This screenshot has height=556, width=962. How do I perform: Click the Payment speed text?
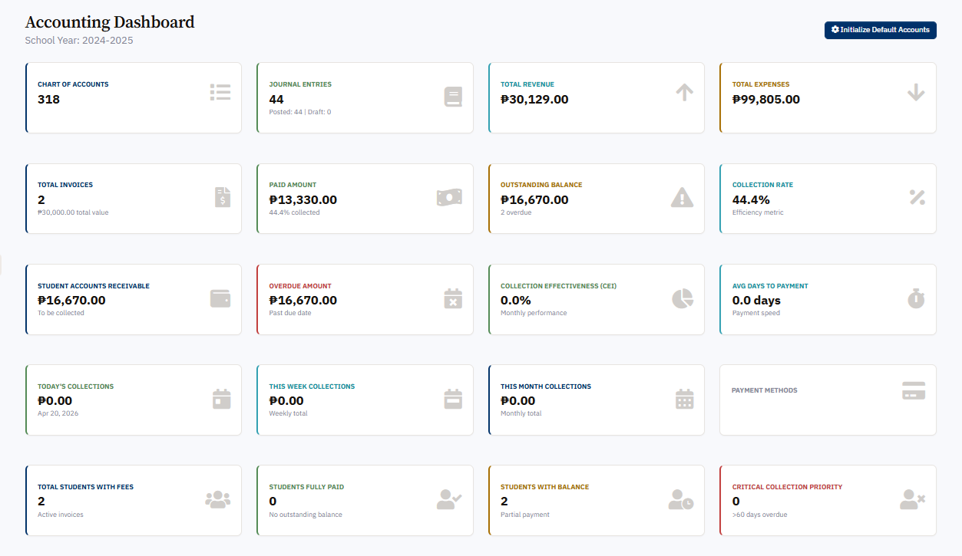756,313
